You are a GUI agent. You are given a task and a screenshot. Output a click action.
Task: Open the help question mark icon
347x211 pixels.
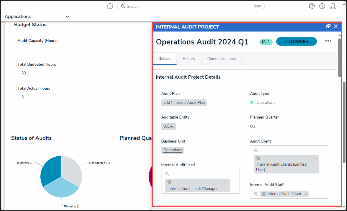(322, 6)
